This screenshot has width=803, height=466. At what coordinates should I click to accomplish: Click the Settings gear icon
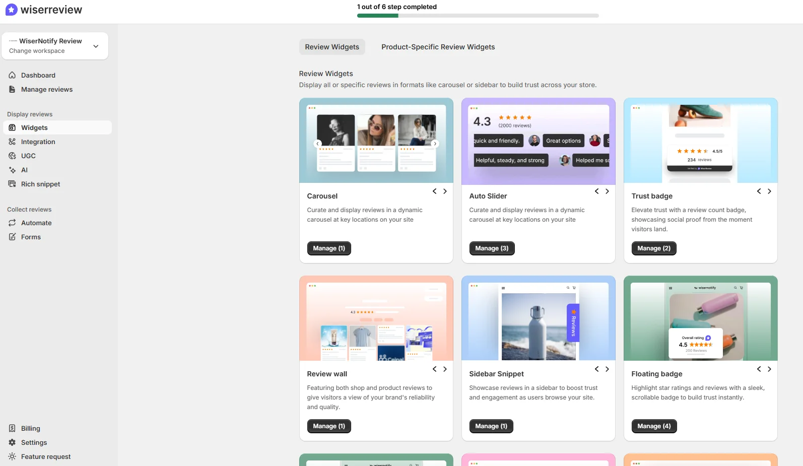click(x=12, y=442)
